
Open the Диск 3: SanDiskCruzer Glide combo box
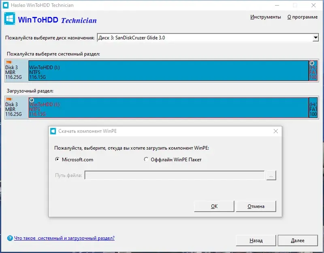coord(208,38)
